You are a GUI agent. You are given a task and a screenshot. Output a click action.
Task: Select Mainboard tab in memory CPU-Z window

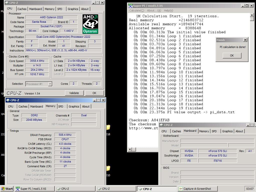[36, 106]
